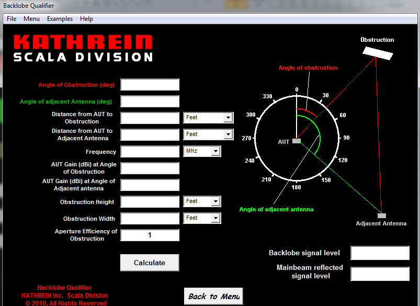Open the Menu menu item
The width and height of the screenshot is (420, 306).
[31, 18]
